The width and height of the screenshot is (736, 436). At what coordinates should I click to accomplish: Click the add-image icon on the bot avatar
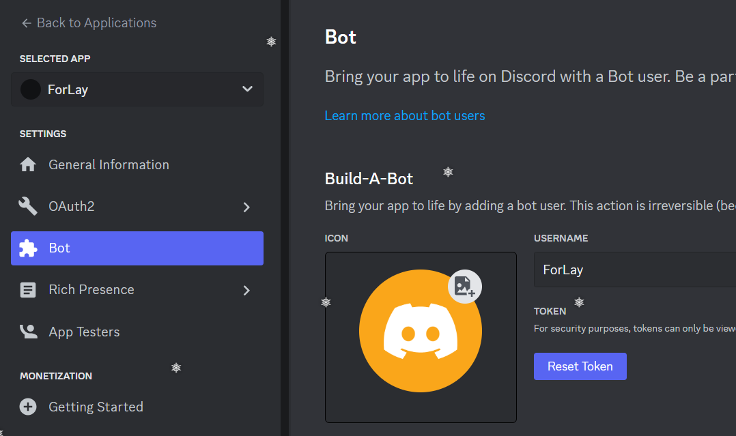pyautogui.click(x=464, y=287)
